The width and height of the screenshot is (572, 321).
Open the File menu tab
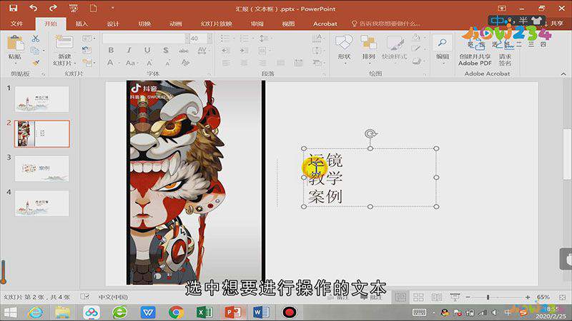click(16, 24)
